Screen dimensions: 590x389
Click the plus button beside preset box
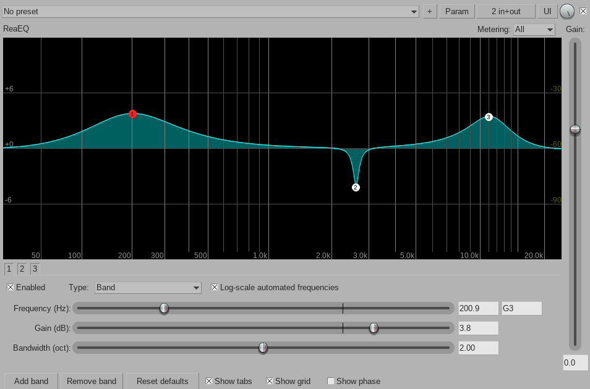pos(430,11)
